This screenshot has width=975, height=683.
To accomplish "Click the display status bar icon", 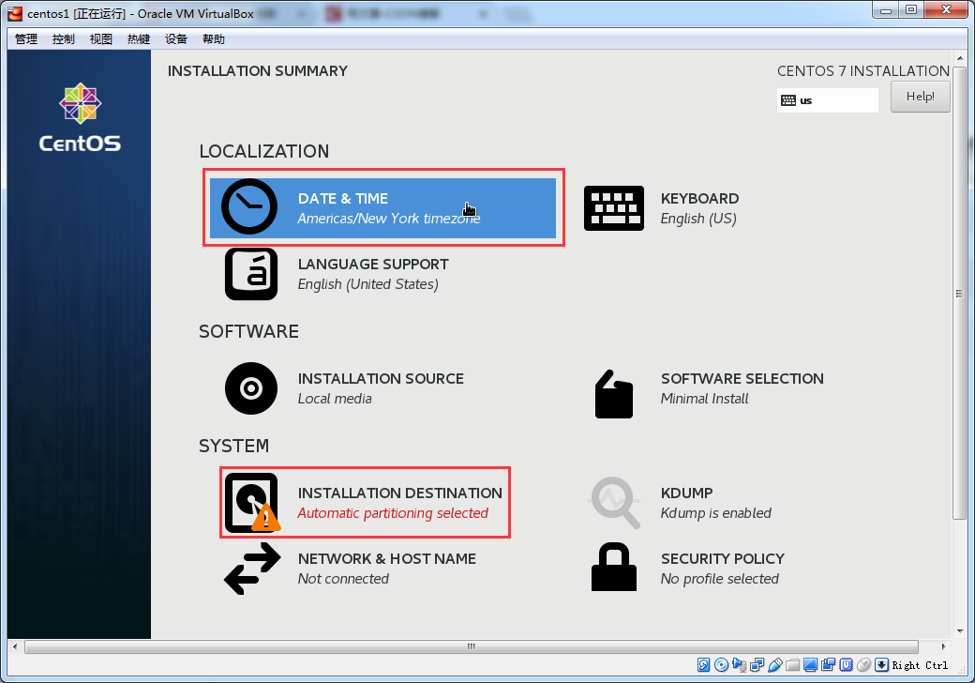I will (810, 665).
